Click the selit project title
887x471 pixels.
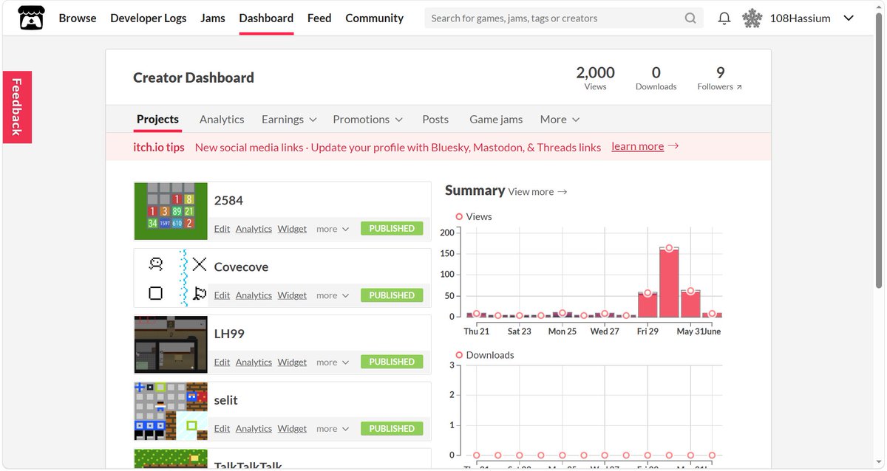pos(226,400)
